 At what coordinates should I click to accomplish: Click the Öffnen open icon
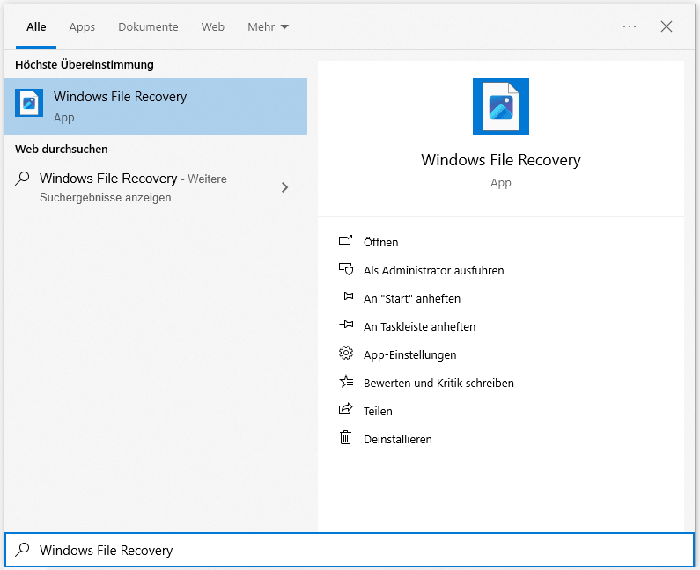345,240
